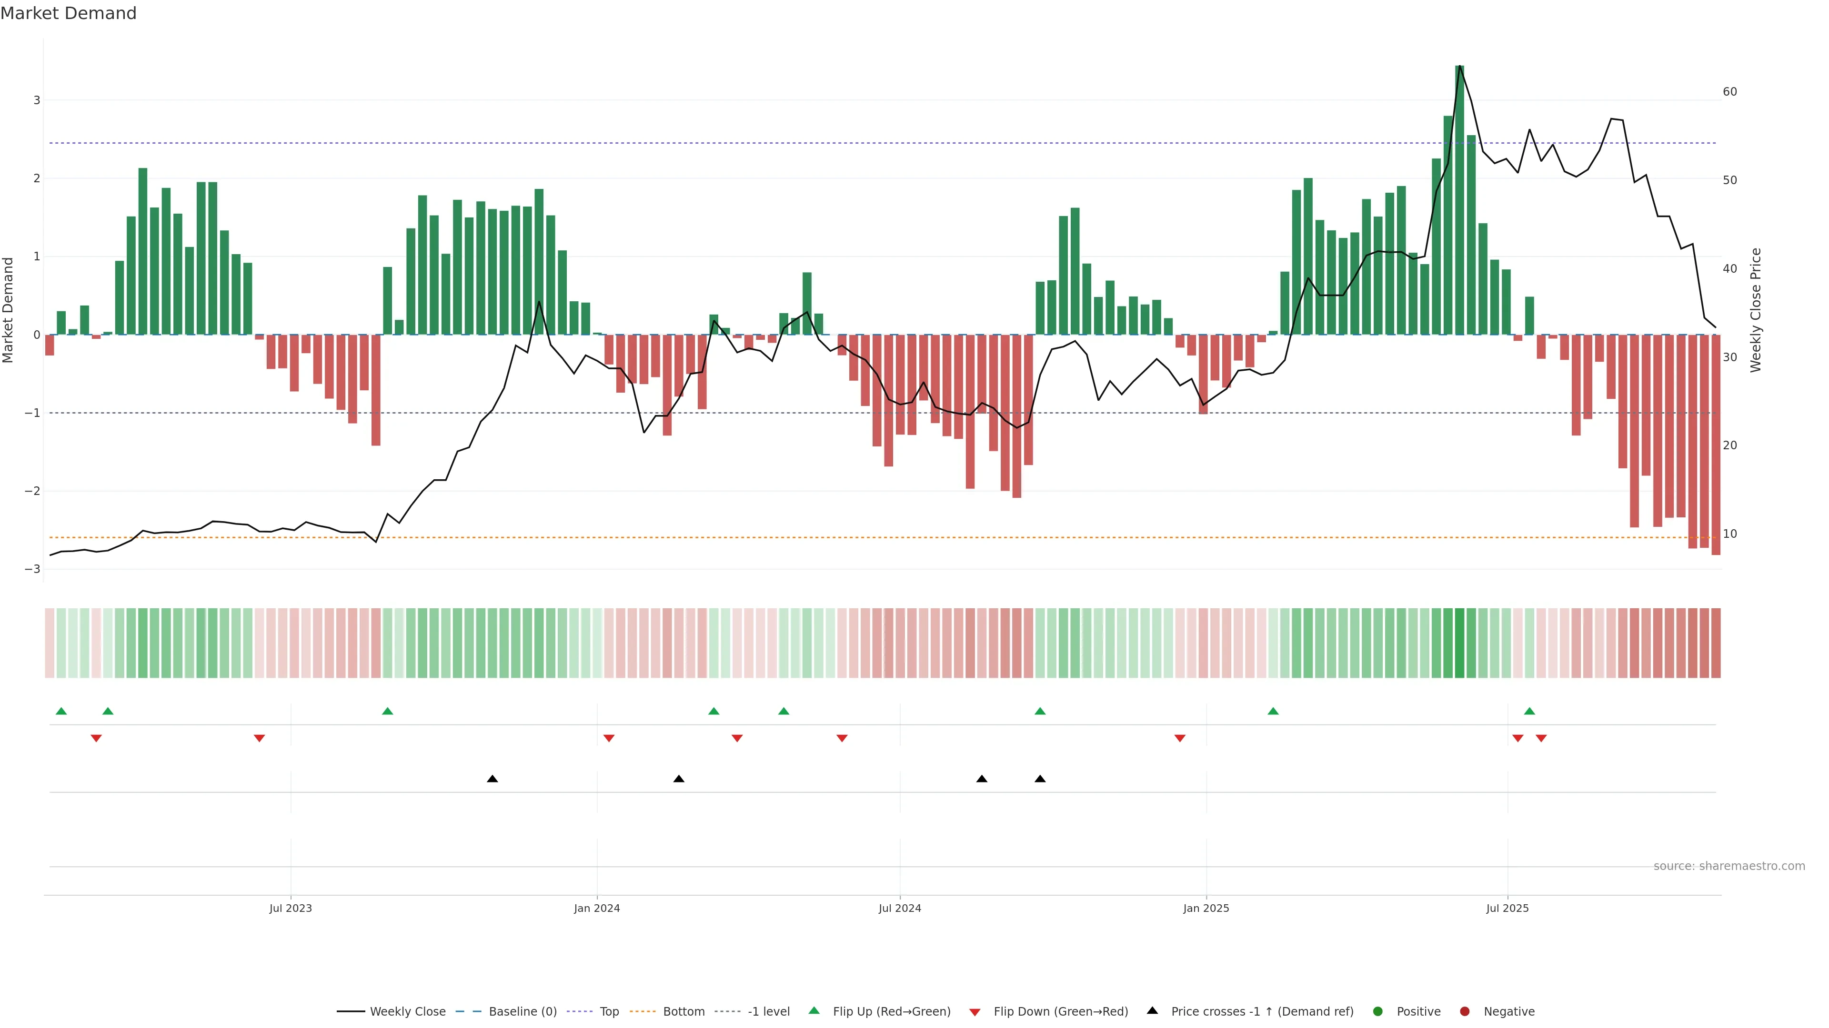The height and width of the screenshot is (1028, 1829).
Task: Click the leftmost black price-cross triangle marker
Action: click(x=492, y=779)
